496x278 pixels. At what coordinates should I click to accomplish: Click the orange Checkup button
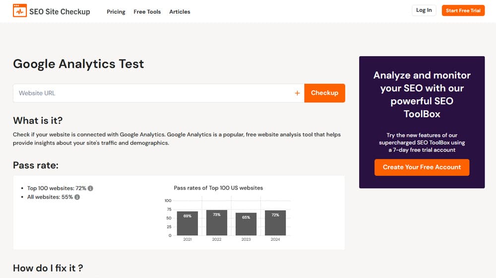pyautogui.click(x=324, y=93)
